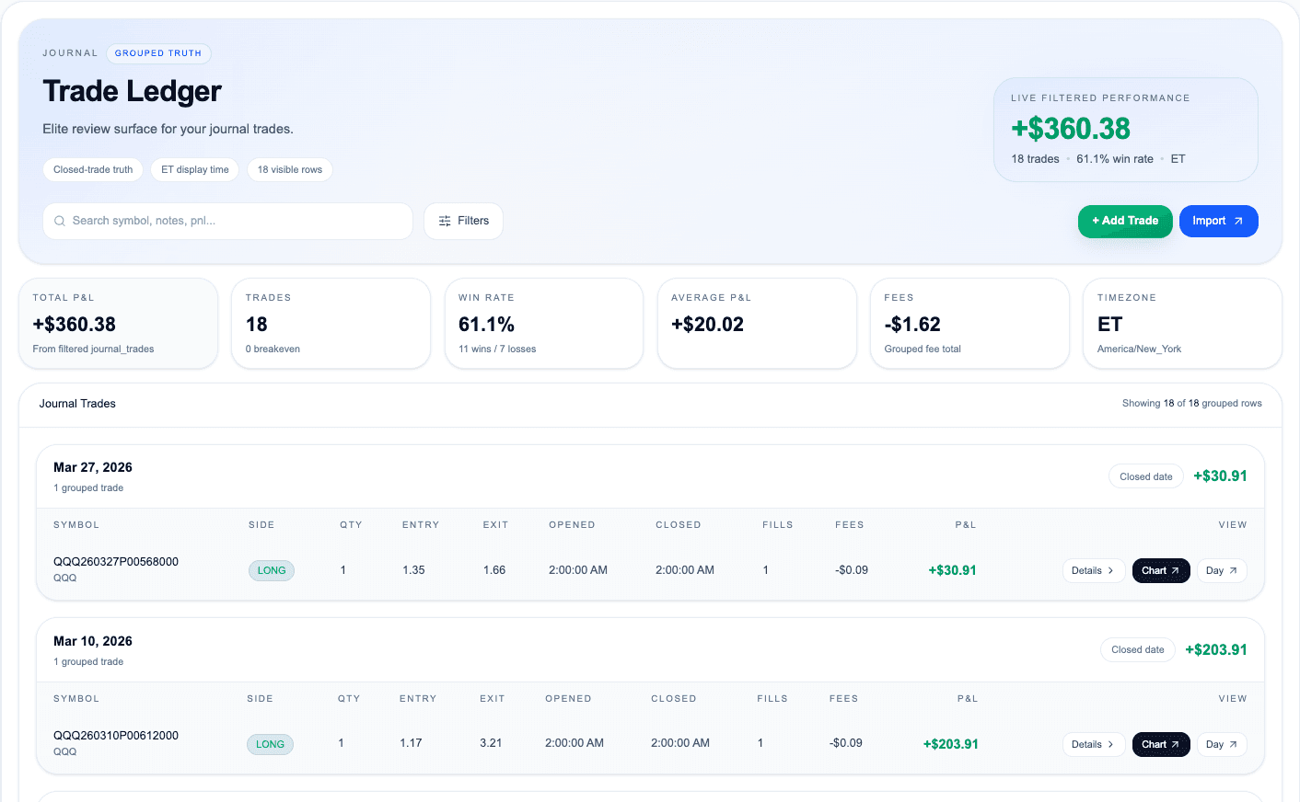
Task: Click arrow icon on Chart for QQQ260327P00568000
Action: 1175,570
